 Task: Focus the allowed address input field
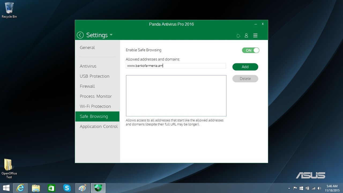tap(176, 66)
